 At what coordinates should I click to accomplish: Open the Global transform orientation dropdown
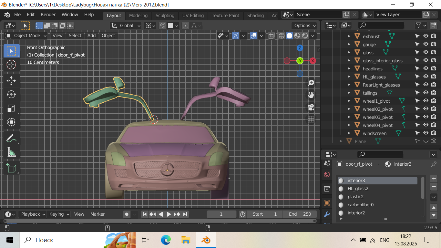[x=126, y=26]
